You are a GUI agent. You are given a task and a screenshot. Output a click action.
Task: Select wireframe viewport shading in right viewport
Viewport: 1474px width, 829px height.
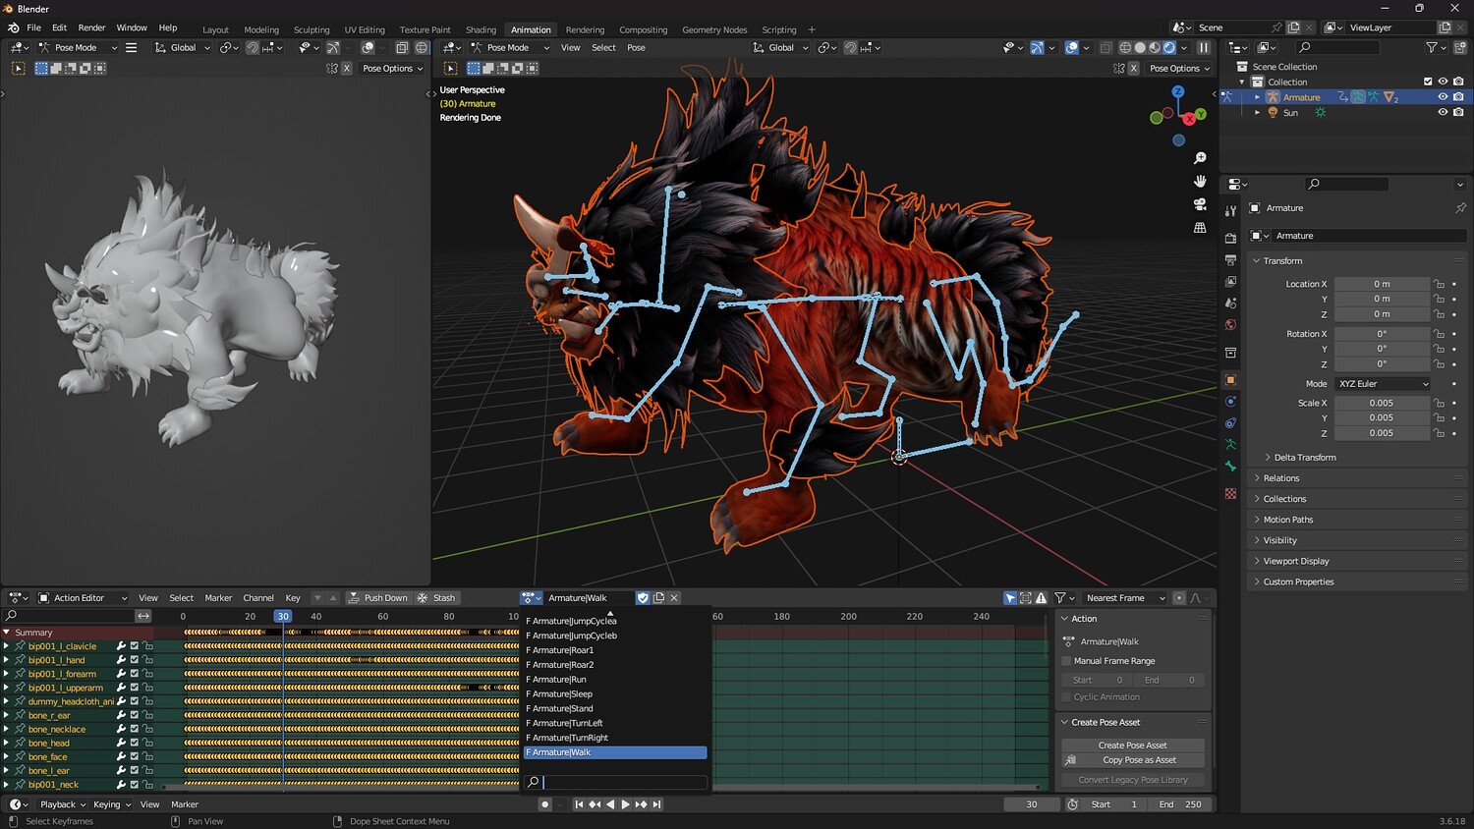click(x=1125, y=47)
